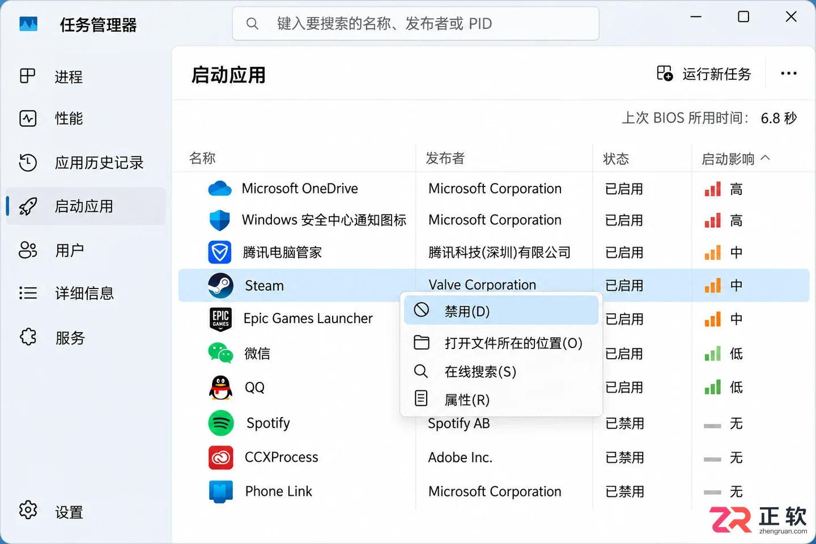Select the 腾讯电脑管家 row
This screenshot has height=544, width=816.
coord(494,252)
